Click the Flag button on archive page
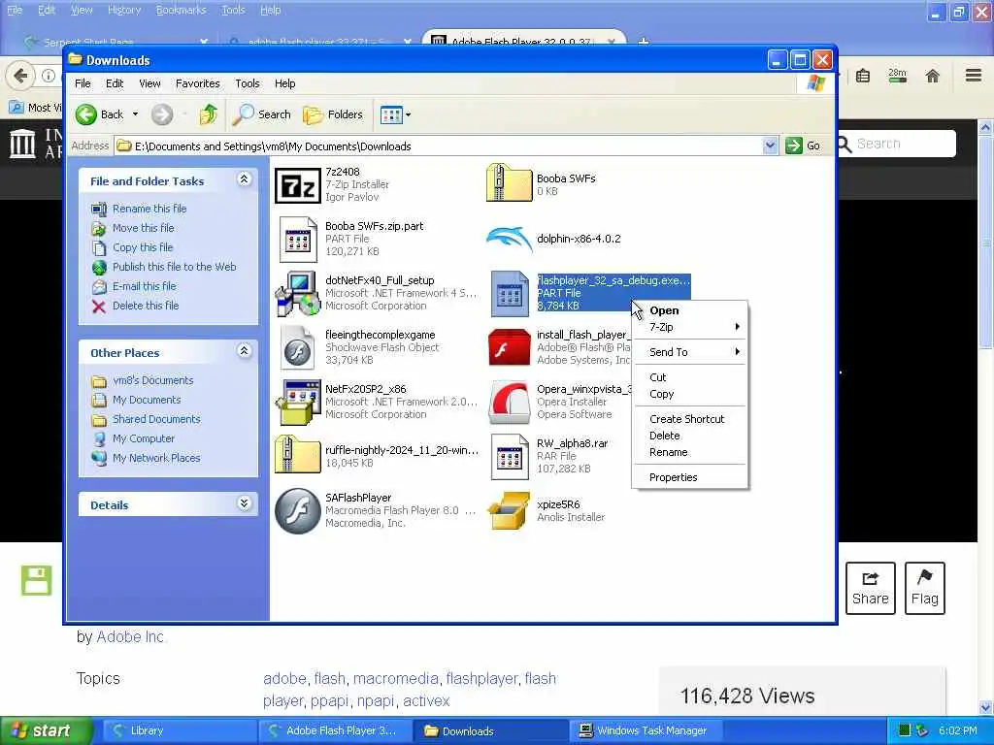 click(925, 588)
